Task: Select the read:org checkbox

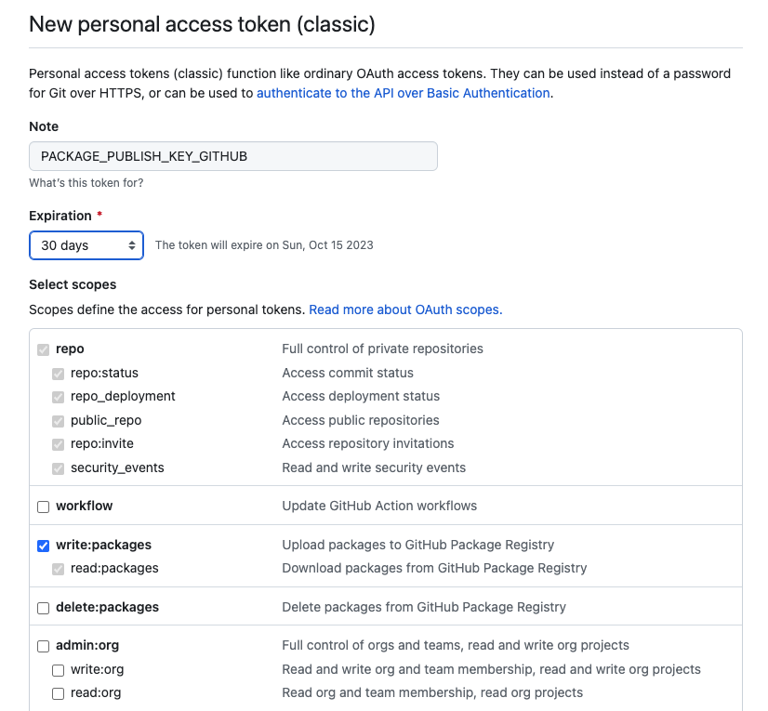Action: coord(58,693)
